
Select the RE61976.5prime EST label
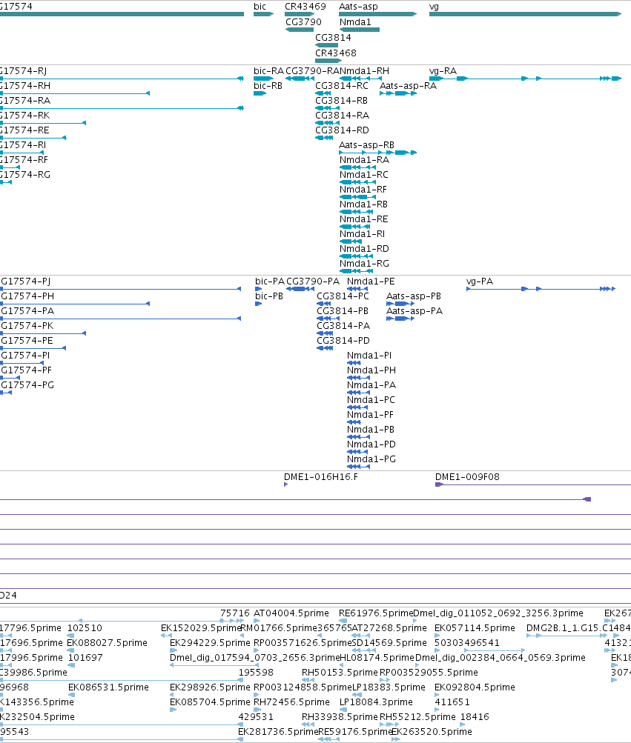376,613
